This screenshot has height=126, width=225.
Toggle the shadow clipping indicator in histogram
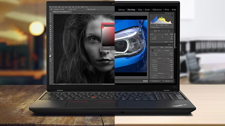tap(151, 16)
